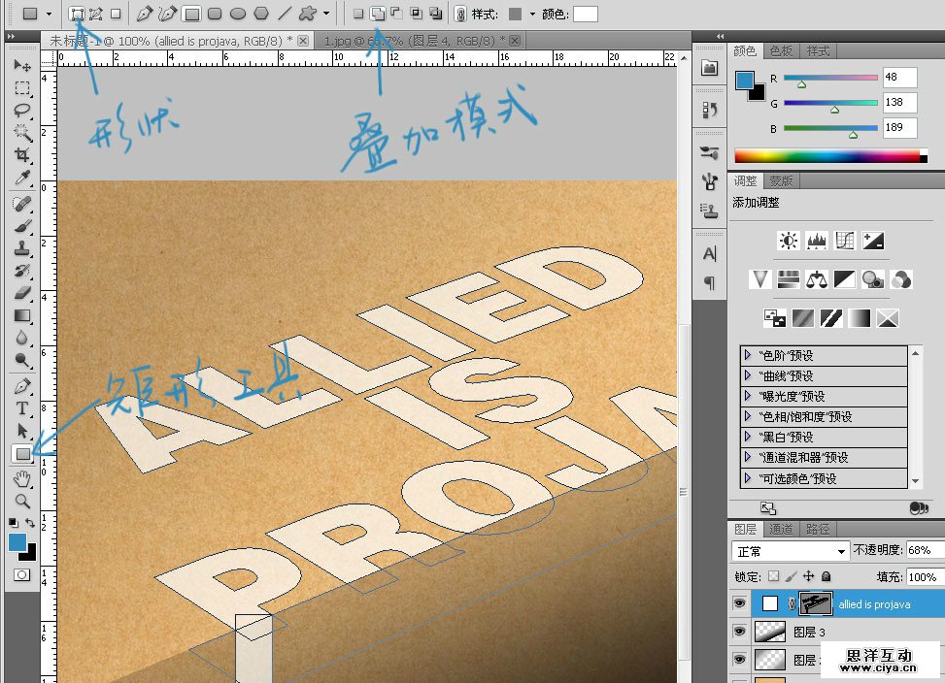Viewport: 945px width, 683px height.
Task: Select the Crop tool
Action: [x=21, y=156]
